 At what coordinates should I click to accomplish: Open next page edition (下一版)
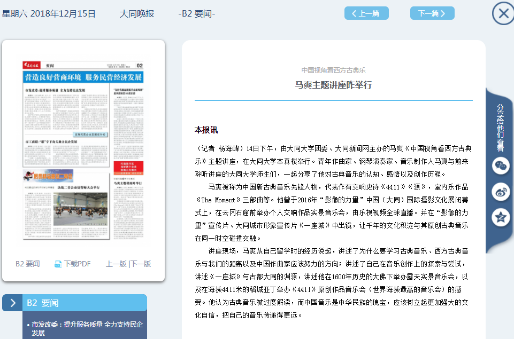[x=141, y=264]
